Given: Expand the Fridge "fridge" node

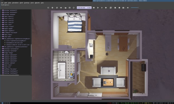Looking at the screenshot, I should 1,53.
